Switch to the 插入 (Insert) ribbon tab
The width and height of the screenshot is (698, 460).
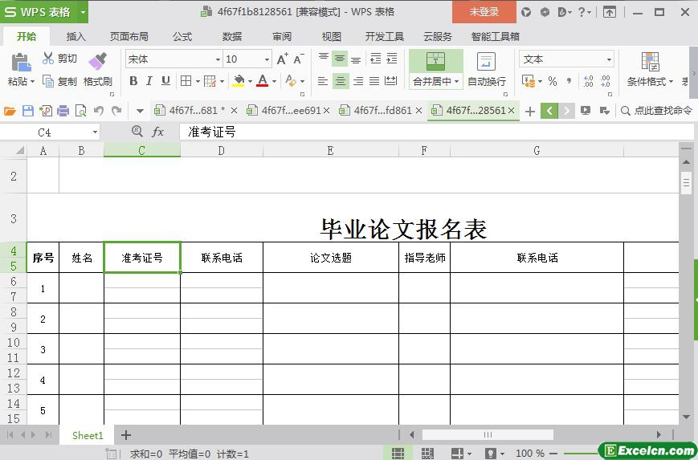pos(76,36)
